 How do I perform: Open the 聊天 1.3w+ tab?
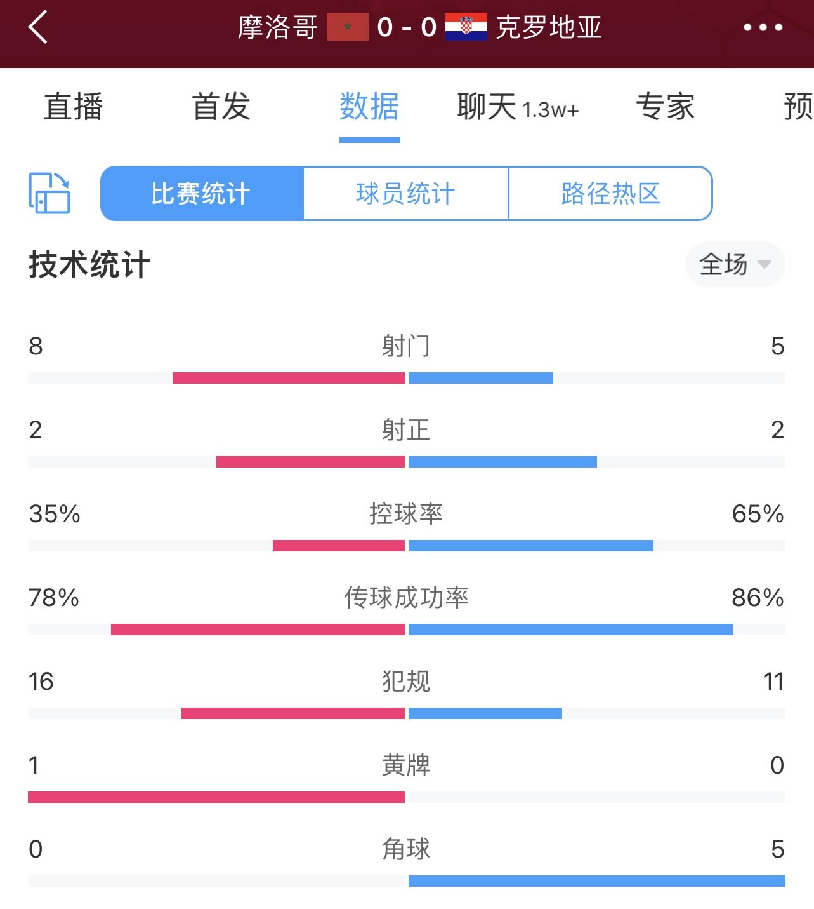coord(518,107)
